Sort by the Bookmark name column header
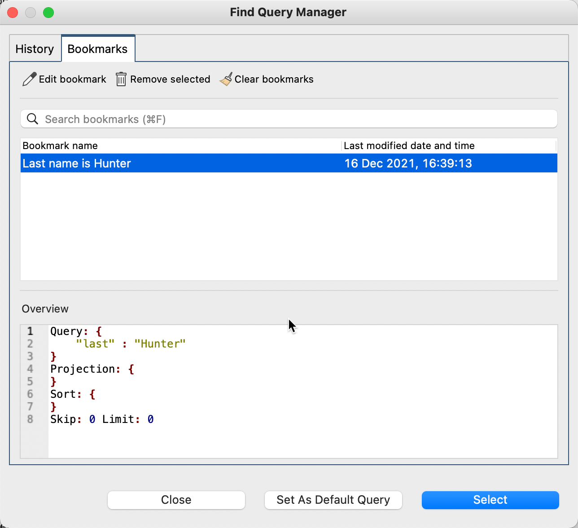Screen dimensions: 578x528 60,146
